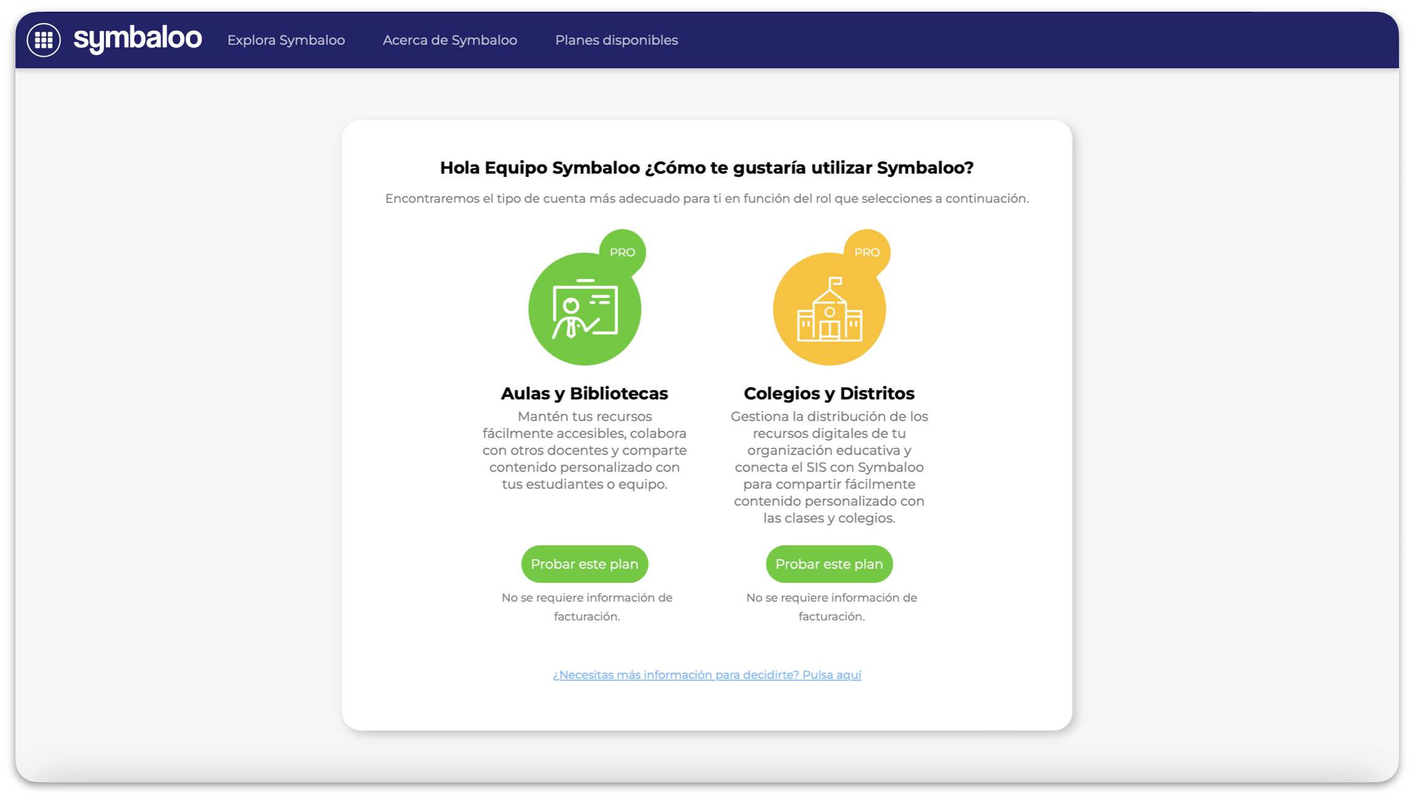
Task: Click the Aulas y Bibliotecas heading
Action: click(584, 393)
